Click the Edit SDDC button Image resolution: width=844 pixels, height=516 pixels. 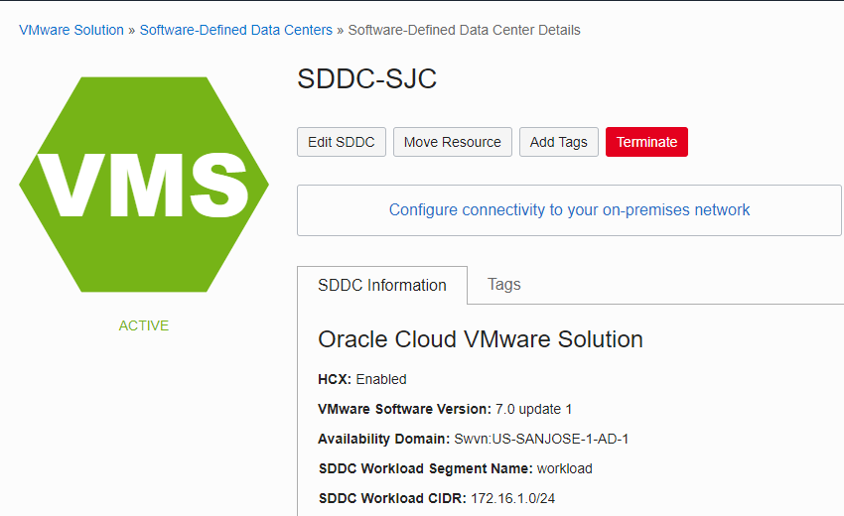point(342,142)
